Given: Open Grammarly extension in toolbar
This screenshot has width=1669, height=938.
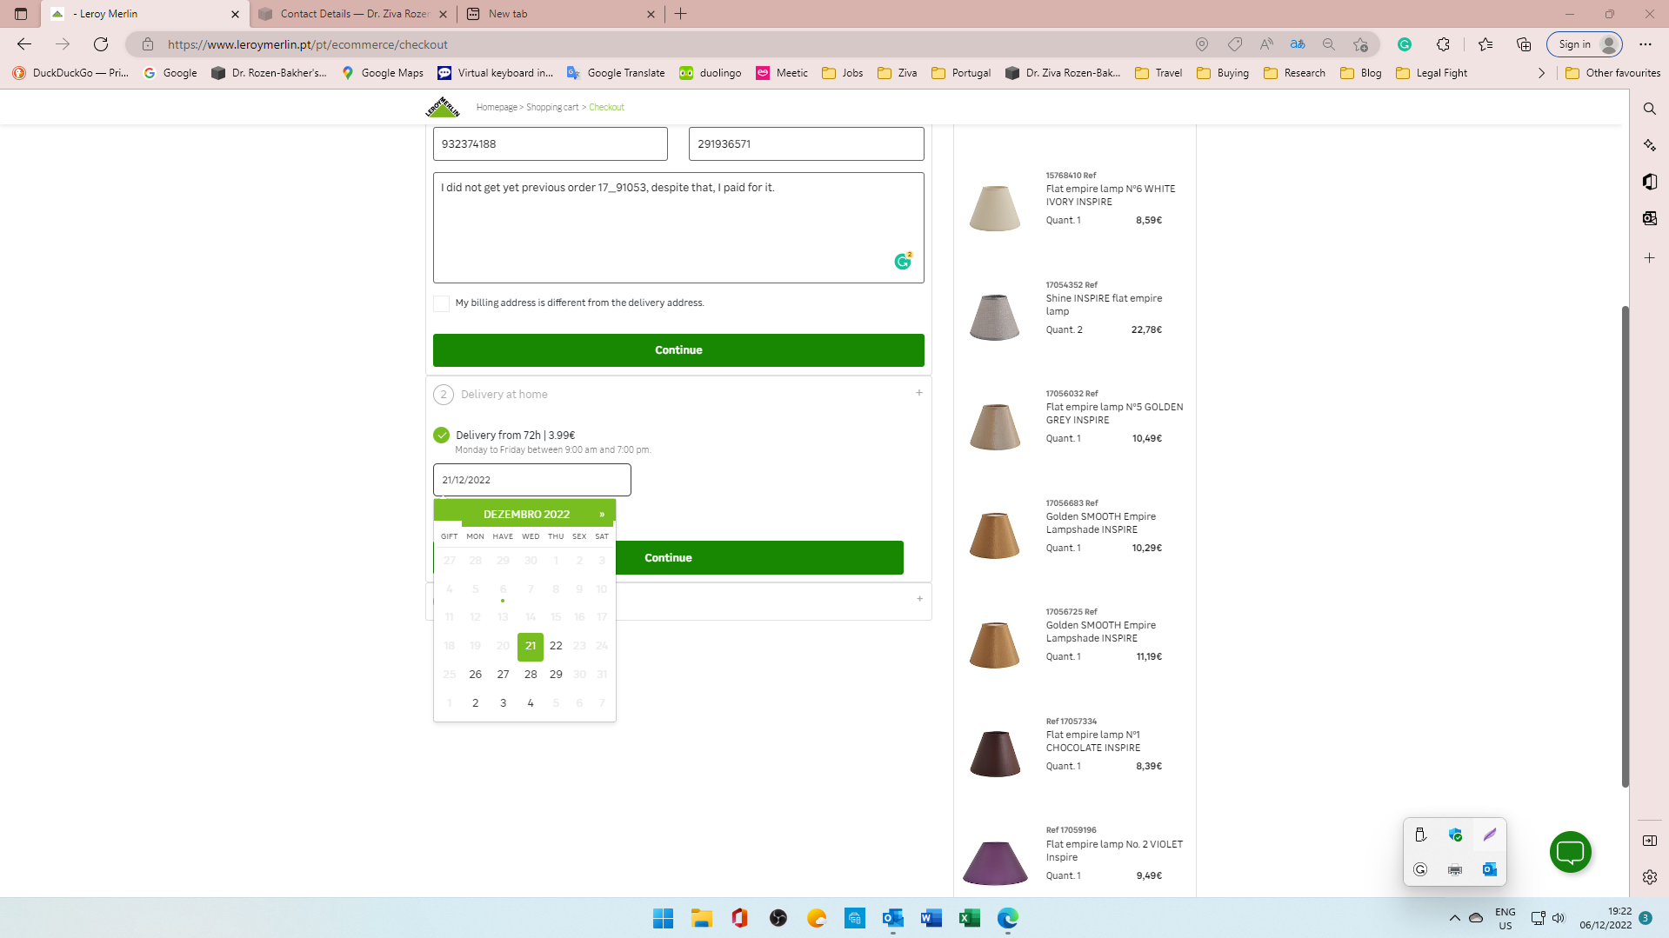Looking at the screenshot, I should [x=1405, y=44].
